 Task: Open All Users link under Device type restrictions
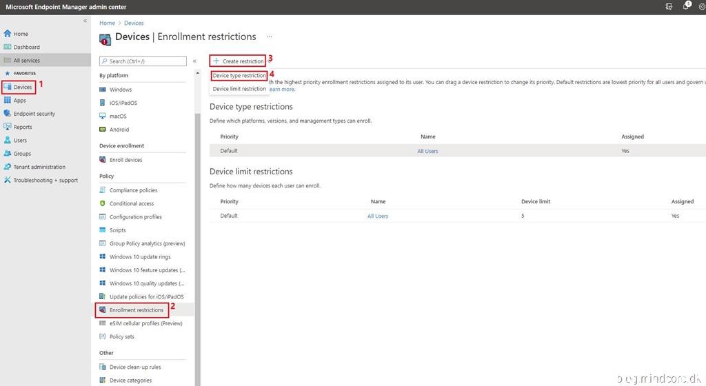click(427, 151)
